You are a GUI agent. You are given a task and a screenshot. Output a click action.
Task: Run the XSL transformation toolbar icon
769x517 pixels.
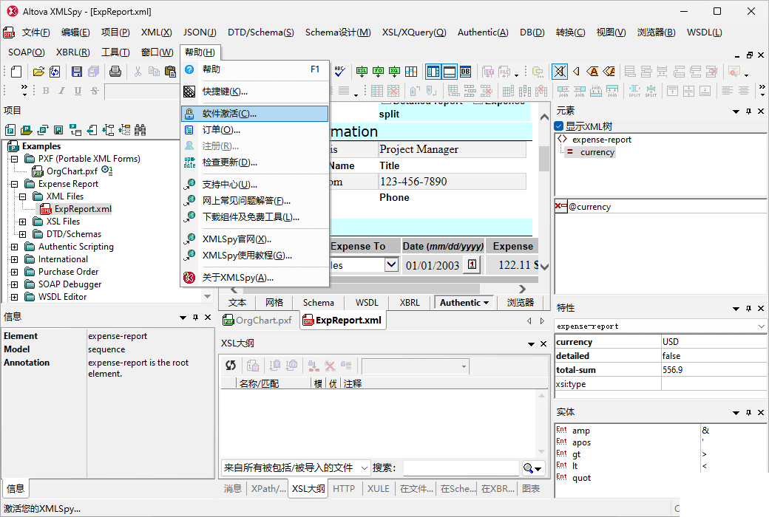pyautogui.click(x=362, y=72)
